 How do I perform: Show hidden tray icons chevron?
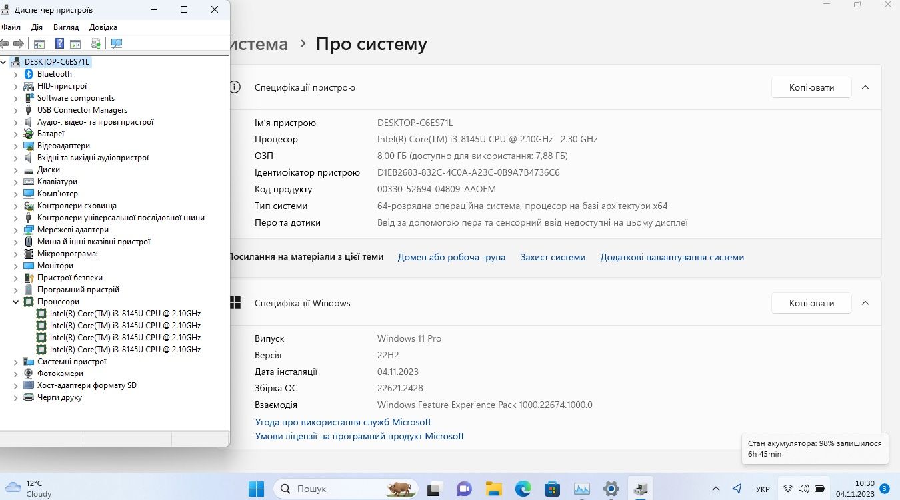pos(716,489)
